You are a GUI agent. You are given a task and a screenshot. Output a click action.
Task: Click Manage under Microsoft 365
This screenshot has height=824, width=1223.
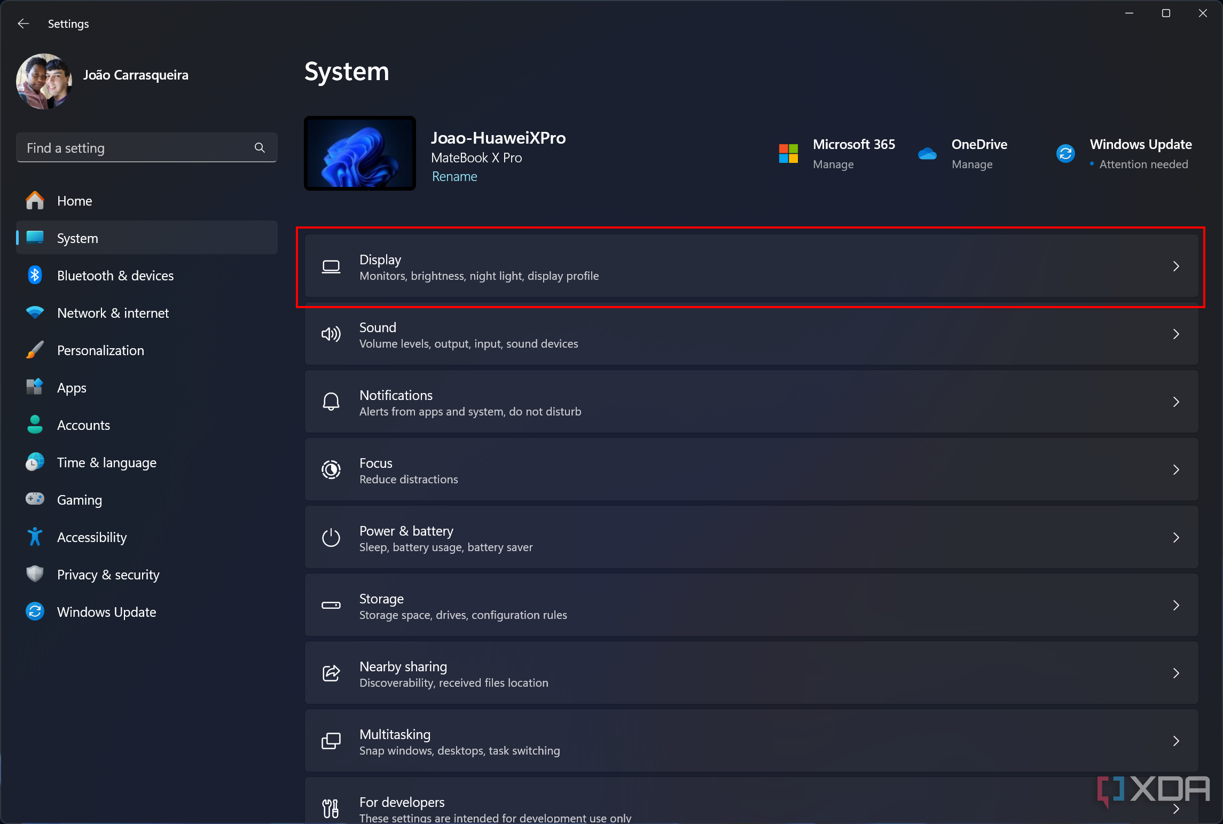[x=832, y=164]
